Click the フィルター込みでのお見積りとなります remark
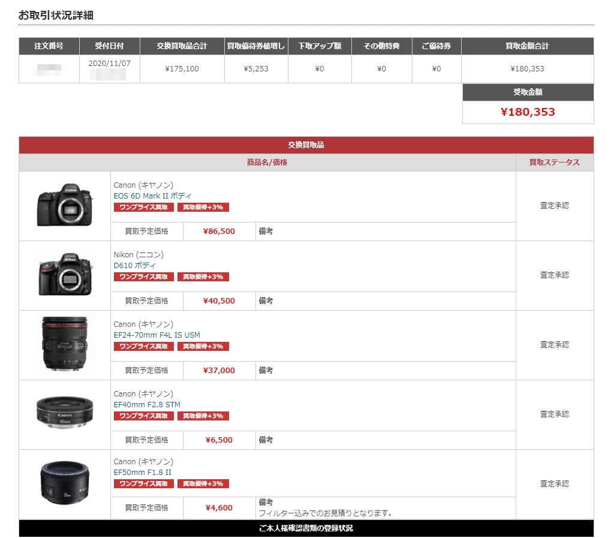The width and height of the screenshot is (614, 538). [x=326, y=513]
